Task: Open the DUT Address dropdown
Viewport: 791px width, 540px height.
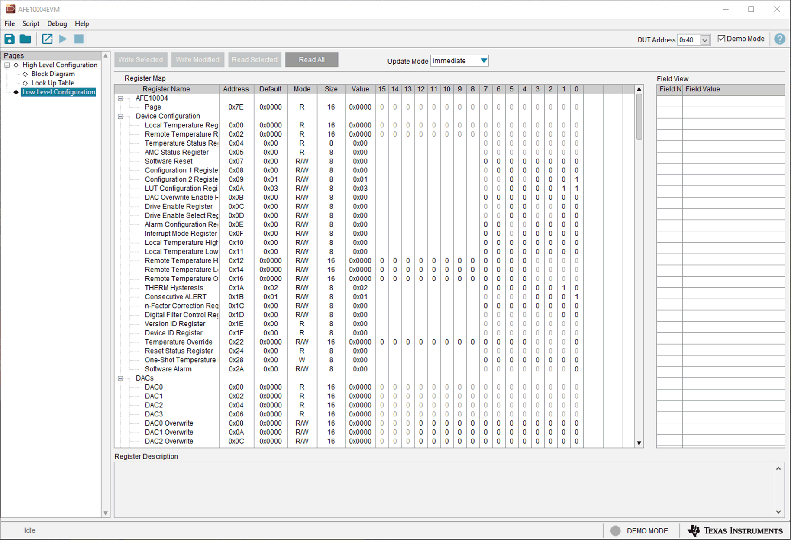Action: [x=706, y=39]
